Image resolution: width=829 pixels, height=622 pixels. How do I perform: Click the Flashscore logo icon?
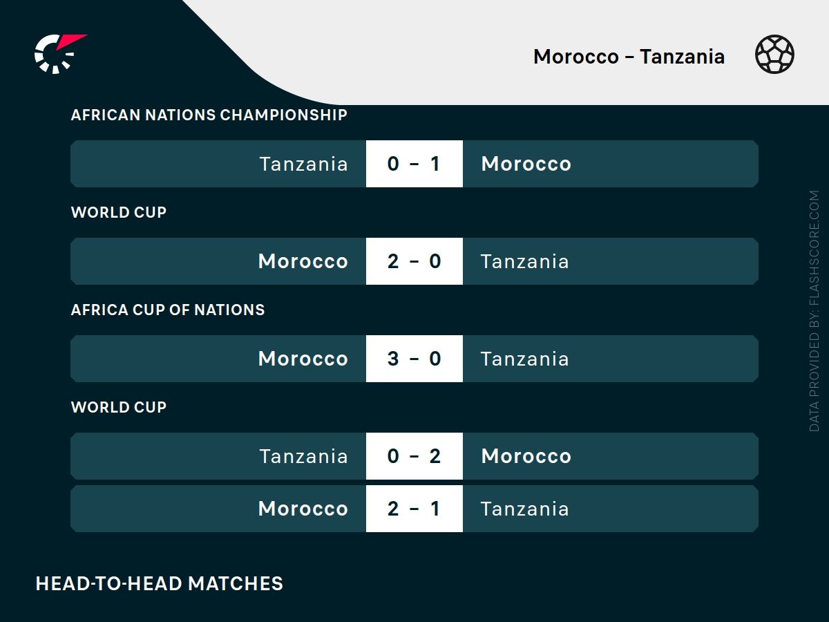pos(59,53)
